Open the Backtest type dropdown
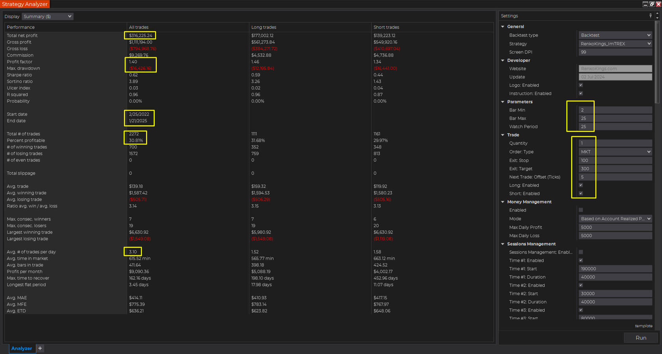This screenshot has height=354, width=662. tap(615, 35)
